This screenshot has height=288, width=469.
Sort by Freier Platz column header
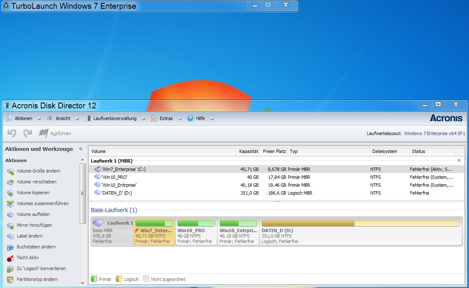274,151
